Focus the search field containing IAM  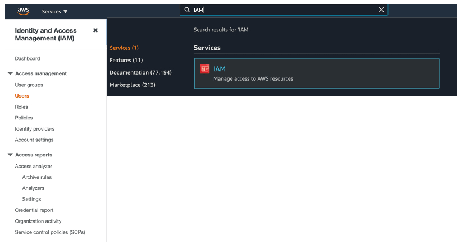(284, 10)
